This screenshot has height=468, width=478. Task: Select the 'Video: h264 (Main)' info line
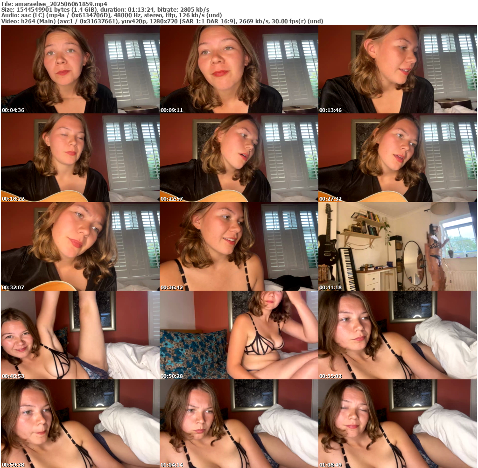pyautogui.click(x=162, y=21)
